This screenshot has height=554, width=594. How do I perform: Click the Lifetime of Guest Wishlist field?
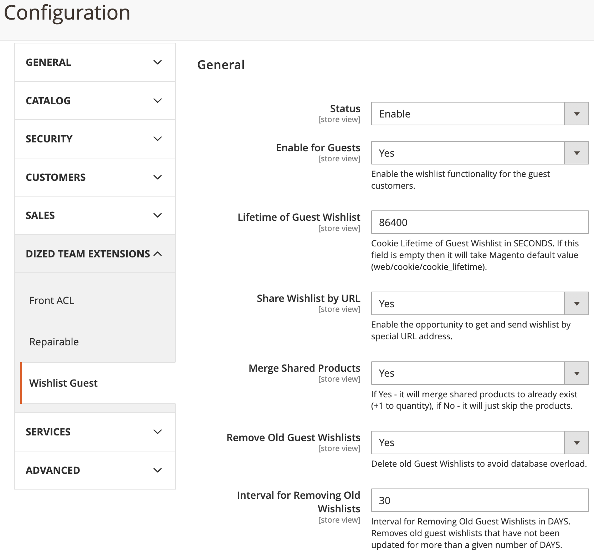pos(480,223)
